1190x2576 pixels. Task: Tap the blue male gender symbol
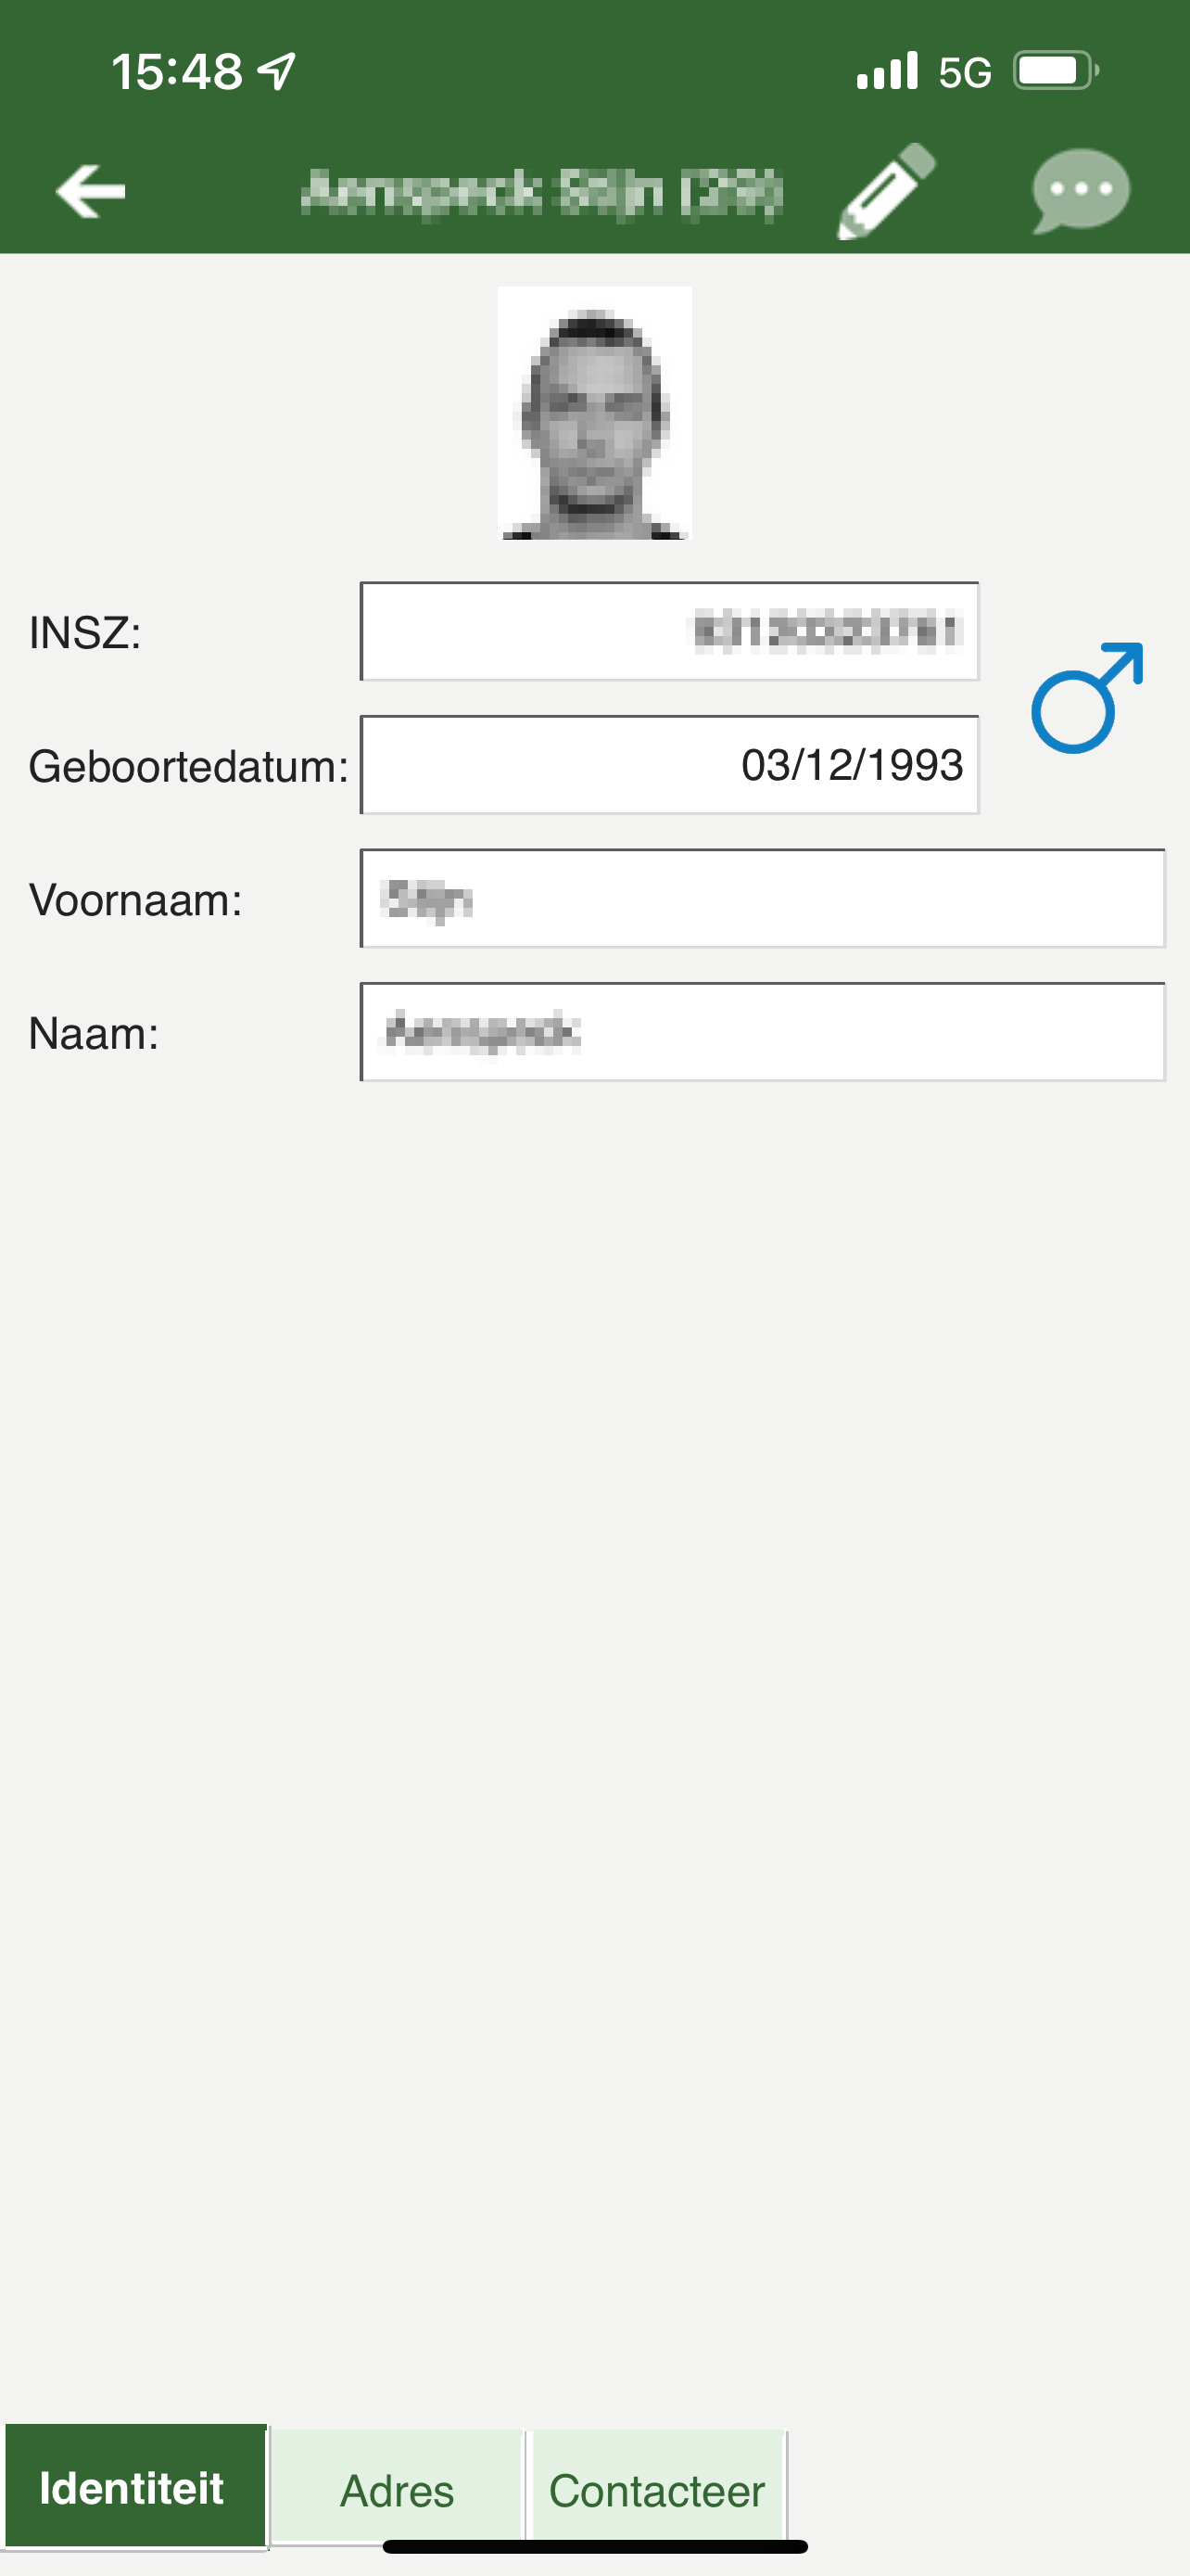point(1086,697)
